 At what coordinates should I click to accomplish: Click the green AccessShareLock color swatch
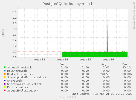pos(5,67)
